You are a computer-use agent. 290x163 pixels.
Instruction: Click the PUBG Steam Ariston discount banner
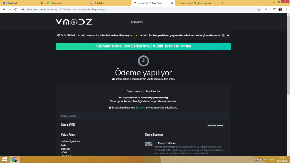143,46
